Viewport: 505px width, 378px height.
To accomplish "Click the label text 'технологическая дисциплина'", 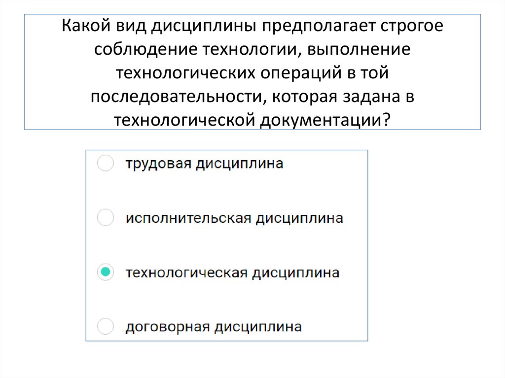I will [x=232, y=273].
